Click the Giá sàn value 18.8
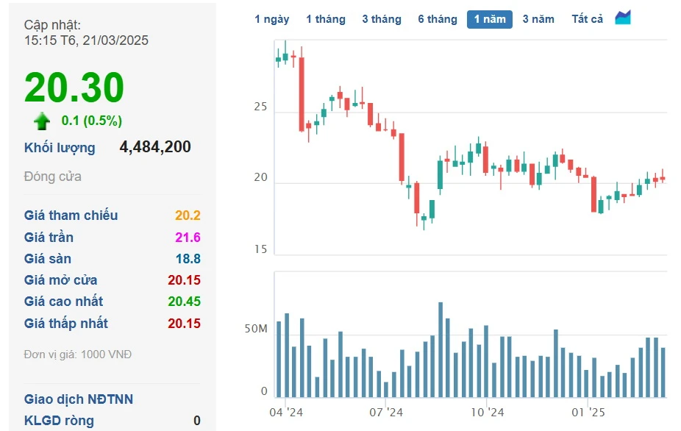Screen dimensions: 681x431 point(188,259)
